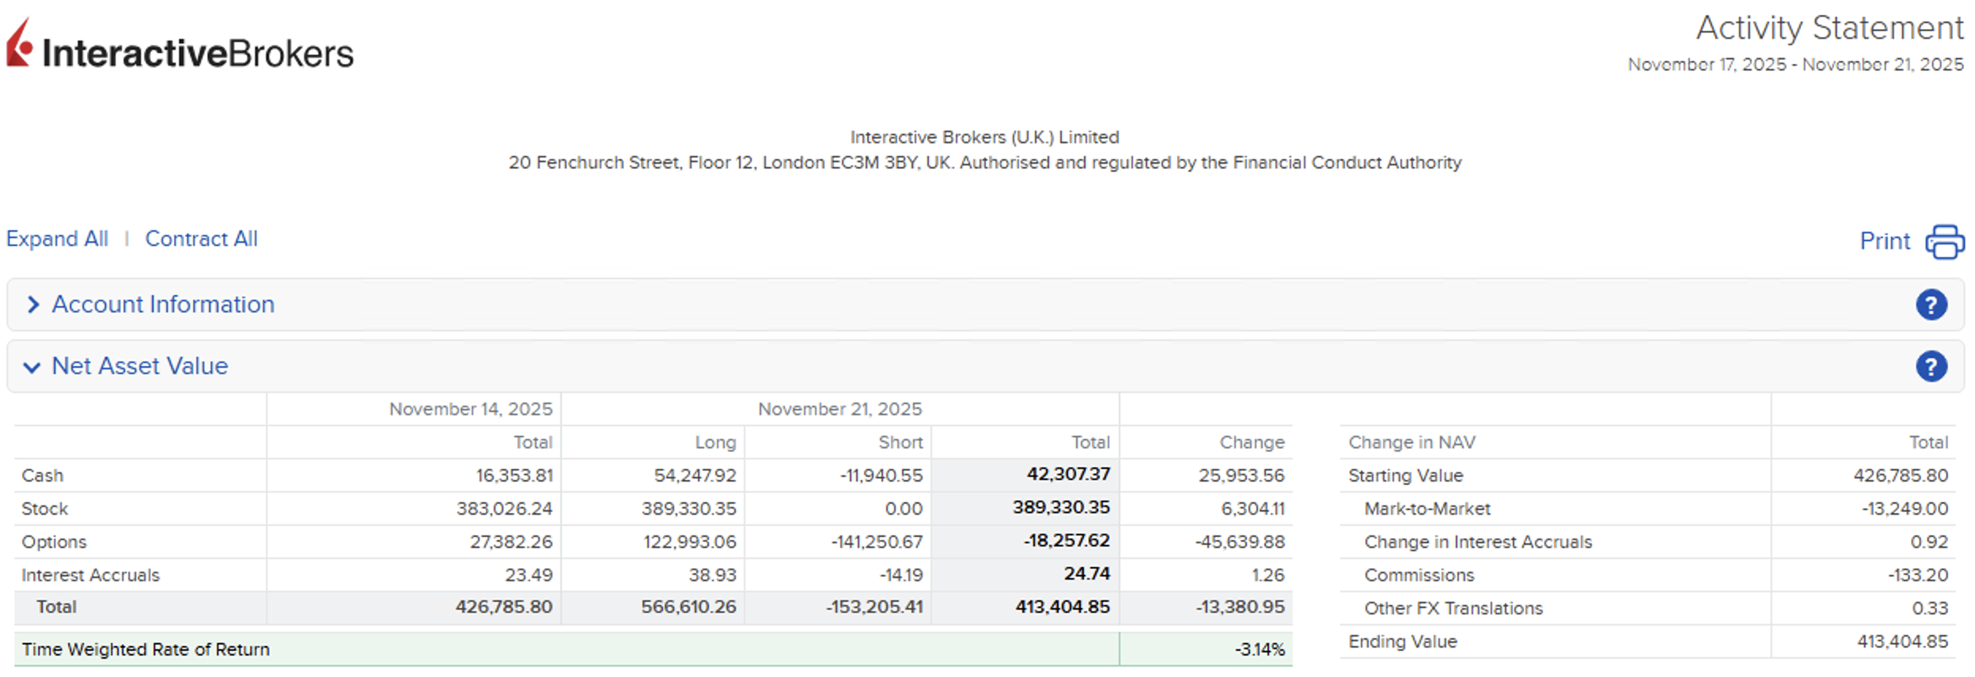Select the Options row label

54,542
